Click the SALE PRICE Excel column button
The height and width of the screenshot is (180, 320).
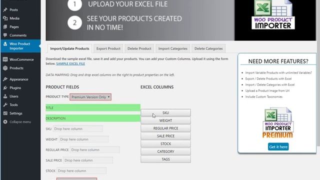[x=165, y=136]
